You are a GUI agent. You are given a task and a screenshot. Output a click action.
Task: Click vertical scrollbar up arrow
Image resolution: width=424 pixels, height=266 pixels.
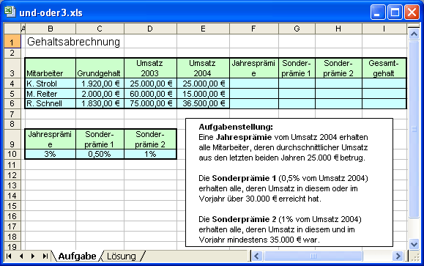[x=414, y=34]
